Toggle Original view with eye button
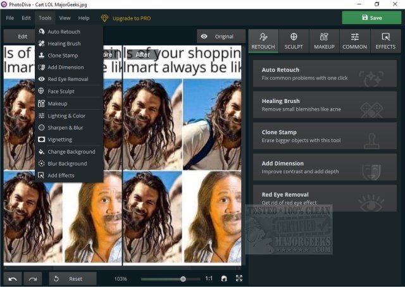This screenshot has width=405, height=287. pyautogui.click(x=221, y=37)
